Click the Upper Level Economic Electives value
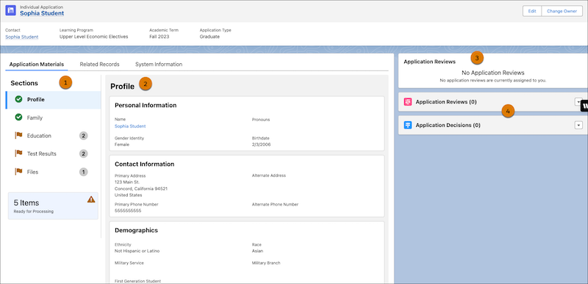Screen dimensions: 588x284 click(94, 37)
